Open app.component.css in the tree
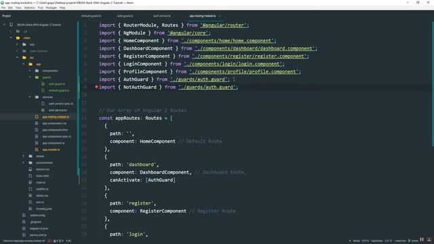The width and height of the screenshot is (434, 244). 54,123
